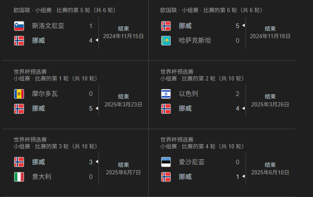Click the Israel flag icon

click(166, 94)
